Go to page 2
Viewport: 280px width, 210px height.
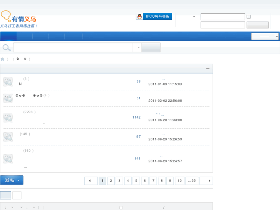(111, 181)
